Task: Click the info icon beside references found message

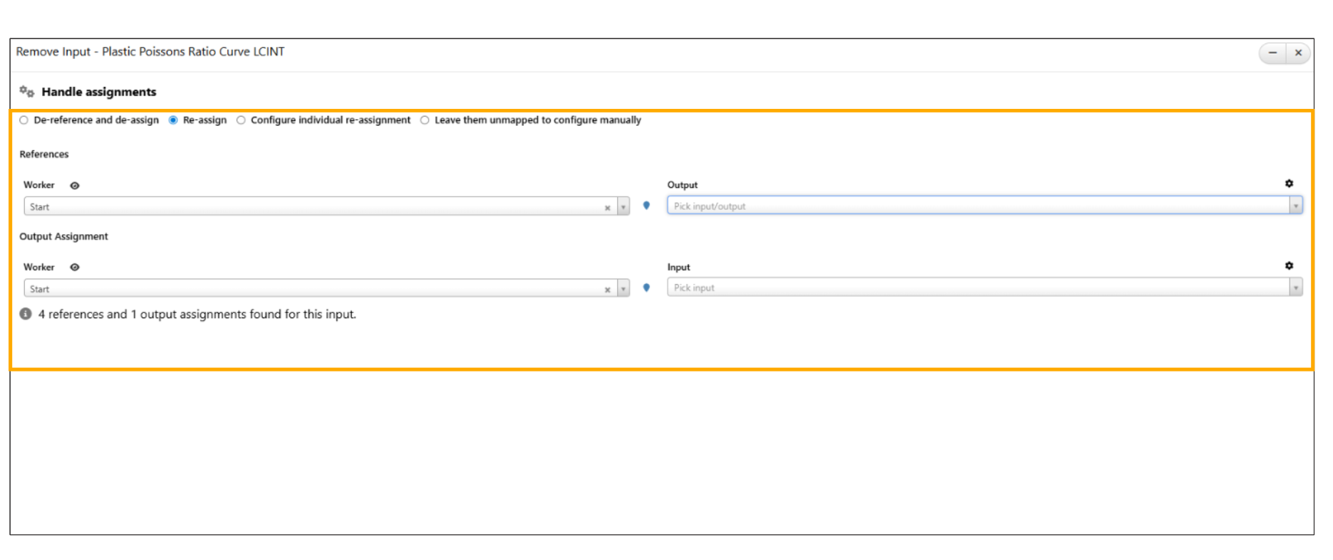Action: [x=26, y=314]
